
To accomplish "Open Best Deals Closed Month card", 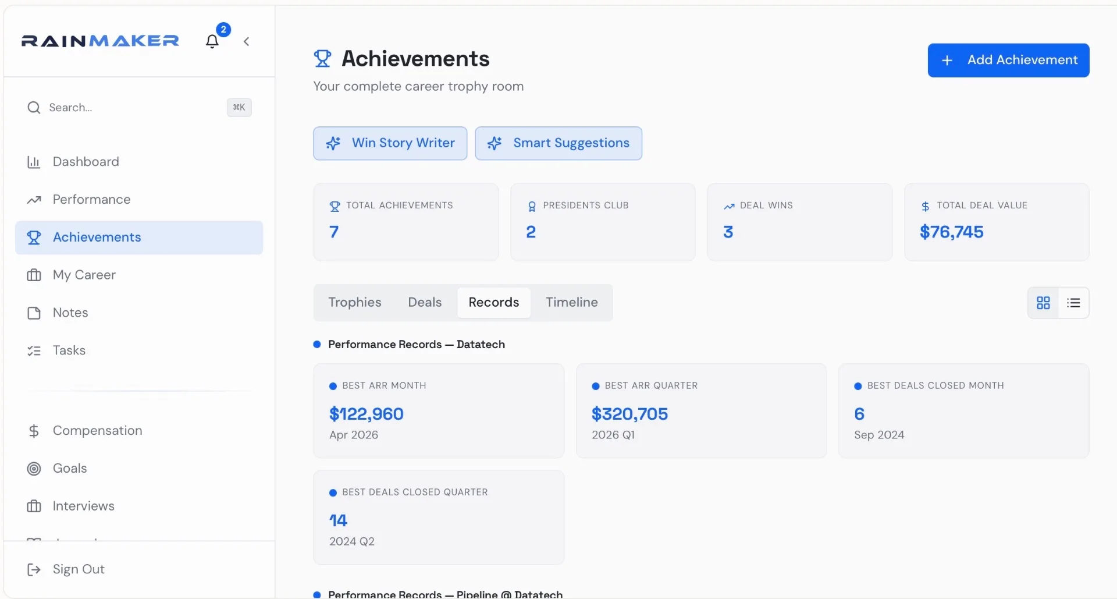I will (963, 411).
